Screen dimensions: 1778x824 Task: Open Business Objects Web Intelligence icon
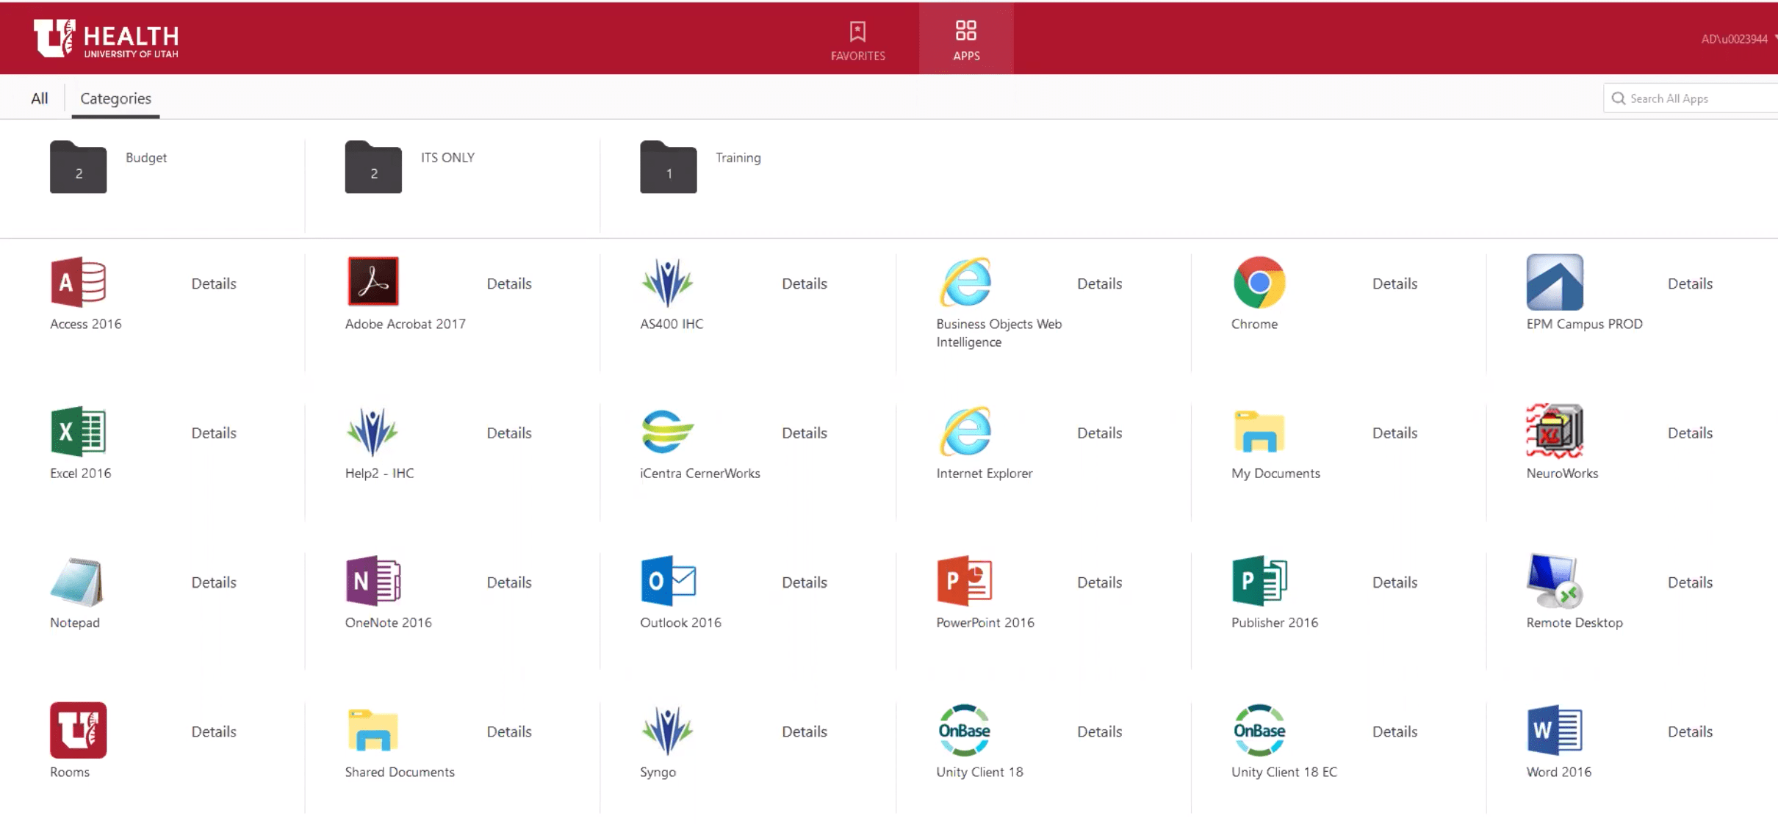[x=965, y=282]
